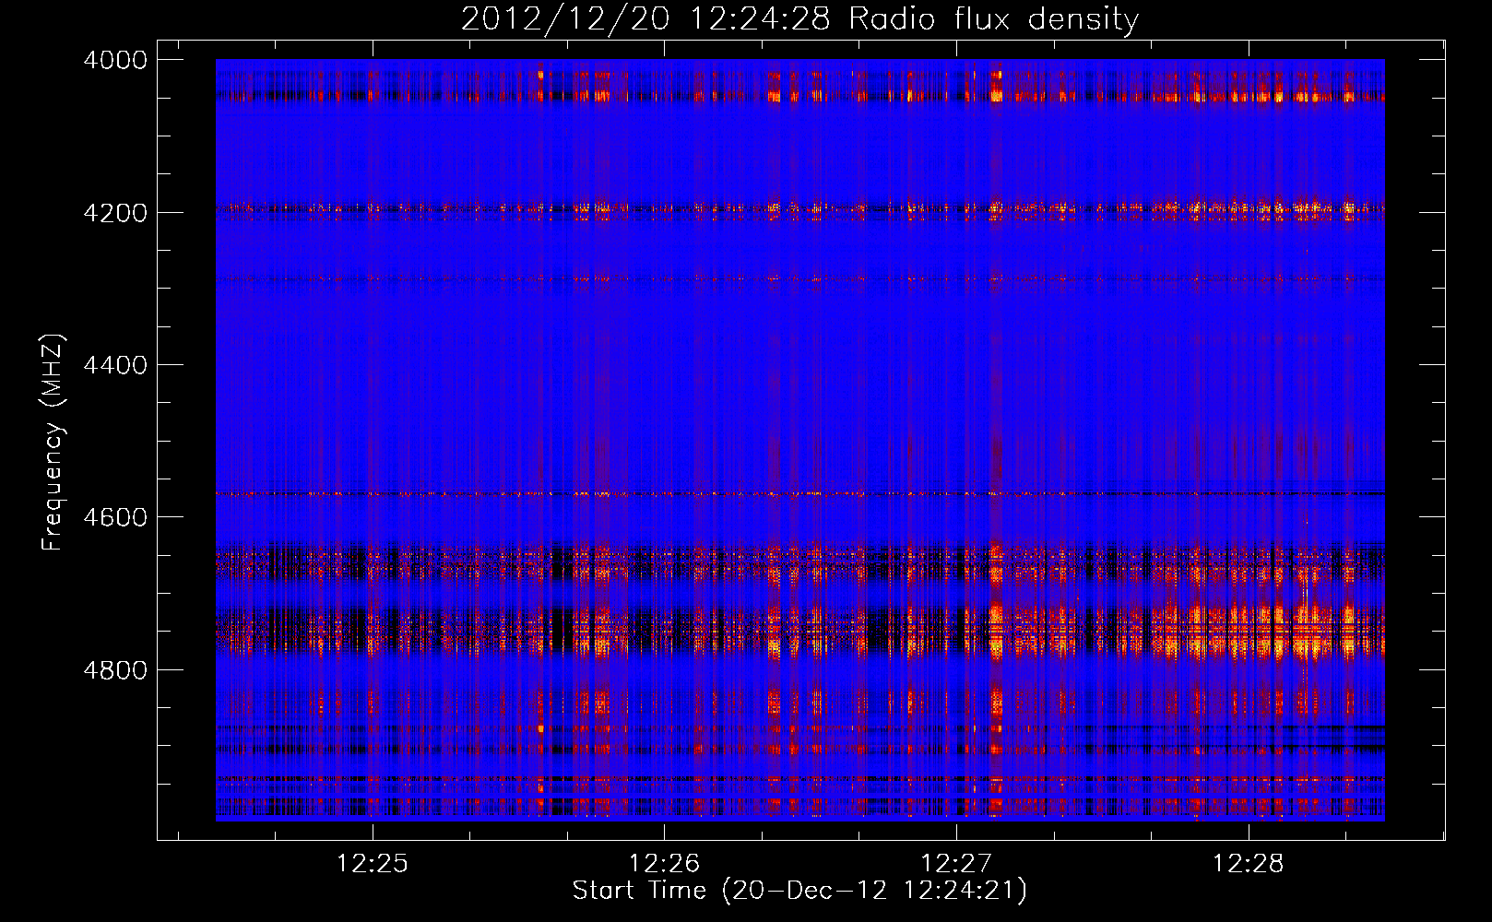Click the 4000 frequency tick label
Screen dimensions: 1492x922
(x=115, y=60)
